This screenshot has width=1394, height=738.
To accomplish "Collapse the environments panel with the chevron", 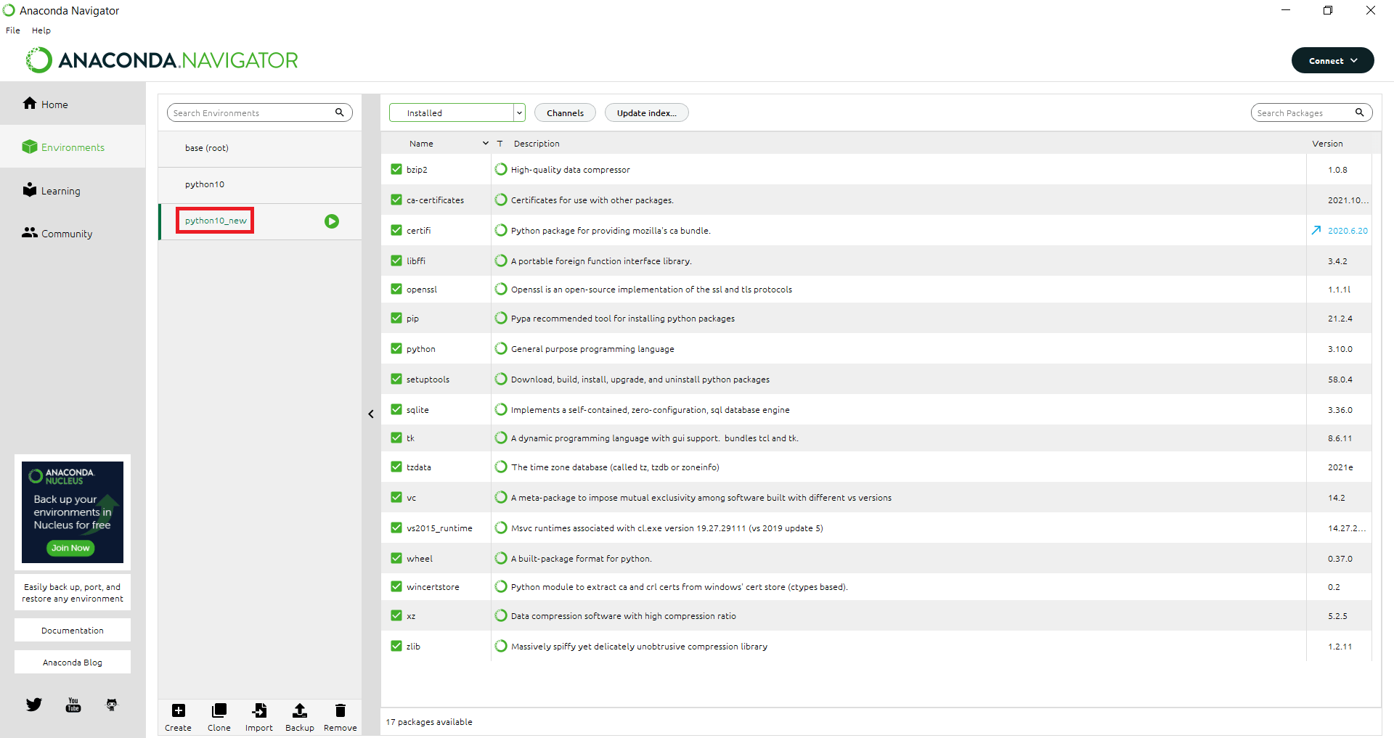I will (x=371, y=413).
